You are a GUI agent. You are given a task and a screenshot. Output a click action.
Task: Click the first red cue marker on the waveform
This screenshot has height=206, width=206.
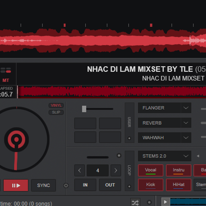tap(65, 25)
